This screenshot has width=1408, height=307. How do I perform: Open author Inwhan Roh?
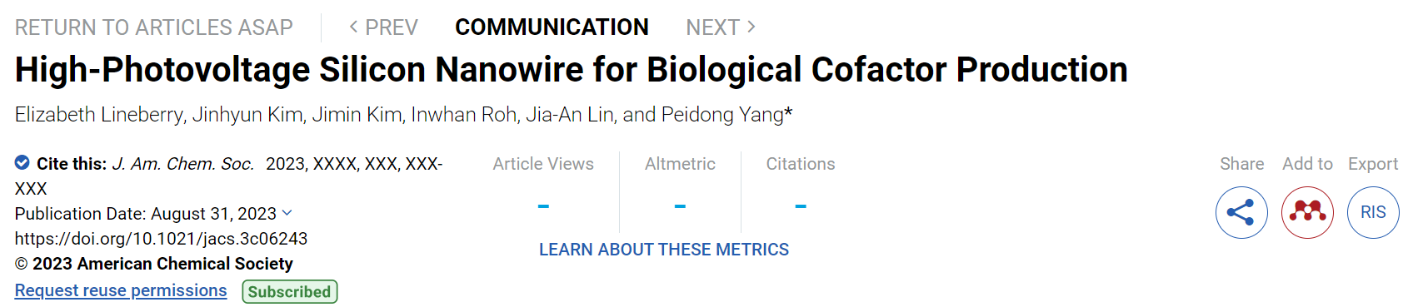point(464,115)
